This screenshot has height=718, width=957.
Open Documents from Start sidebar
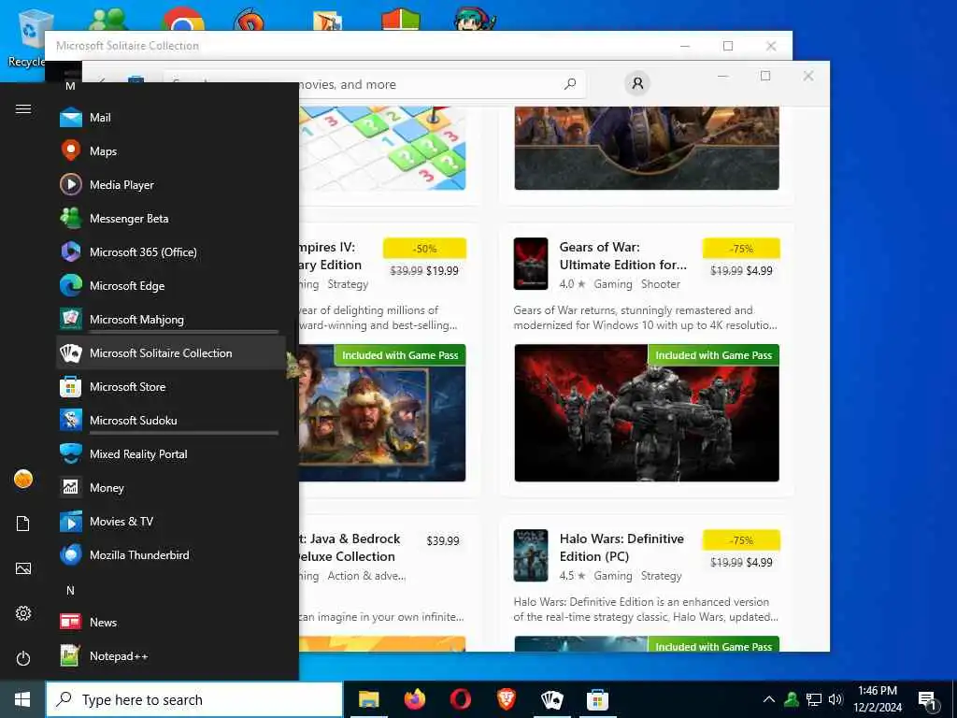(23, 524)
